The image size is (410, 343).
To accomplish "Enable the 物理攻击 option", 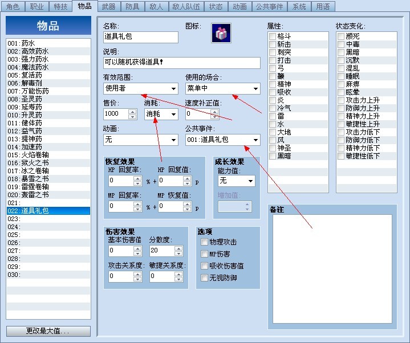I will click(x=204, y=242).
